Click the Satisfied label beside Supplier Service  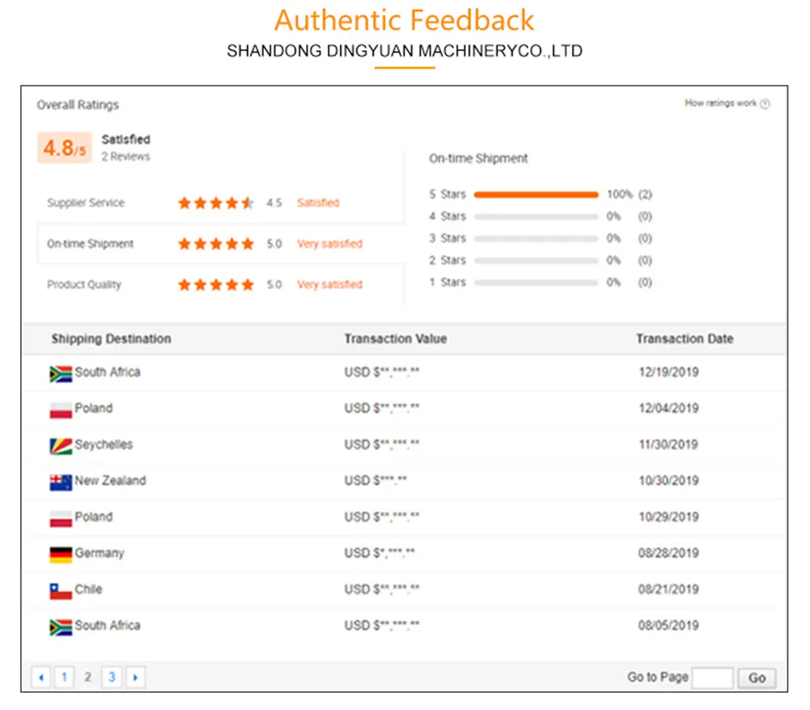[318, 203]
